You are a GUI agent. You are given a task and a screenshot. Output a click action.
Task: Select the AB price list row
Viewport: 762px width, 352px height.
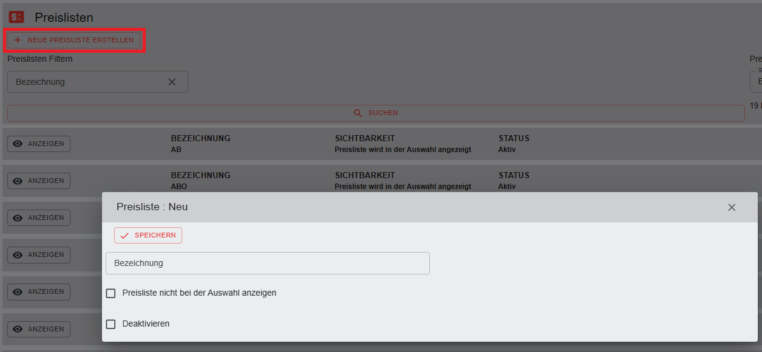(x=364, y=144)
